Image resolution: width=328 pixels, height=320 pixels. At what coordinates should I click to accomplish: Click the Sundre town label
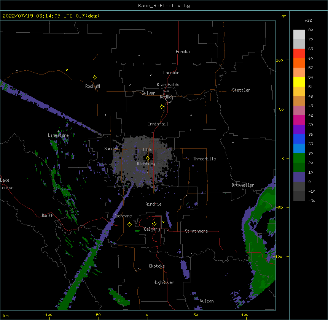(x=111, y=149)
